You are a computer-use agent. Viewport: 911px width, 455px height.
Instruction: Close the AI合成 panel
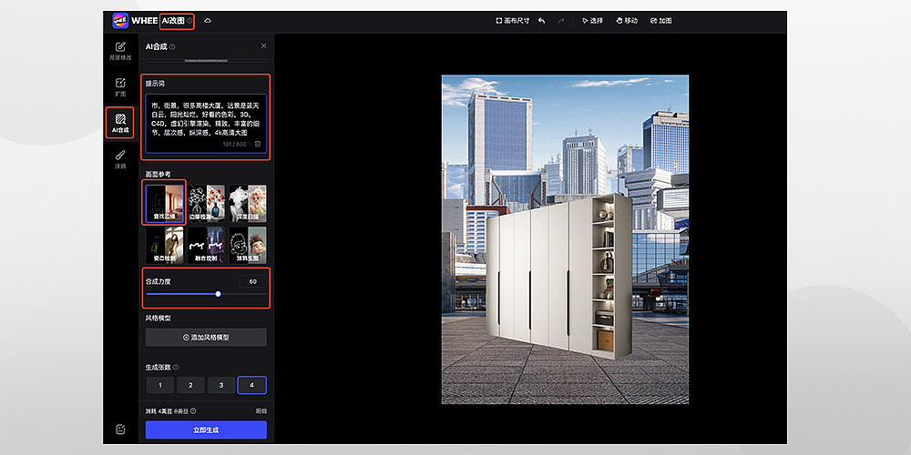264,45
